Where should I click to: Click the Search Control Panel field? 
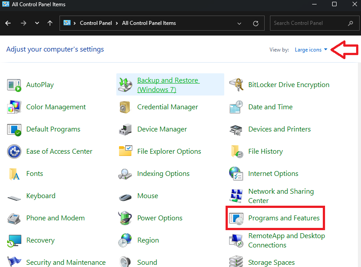point(308,23)
